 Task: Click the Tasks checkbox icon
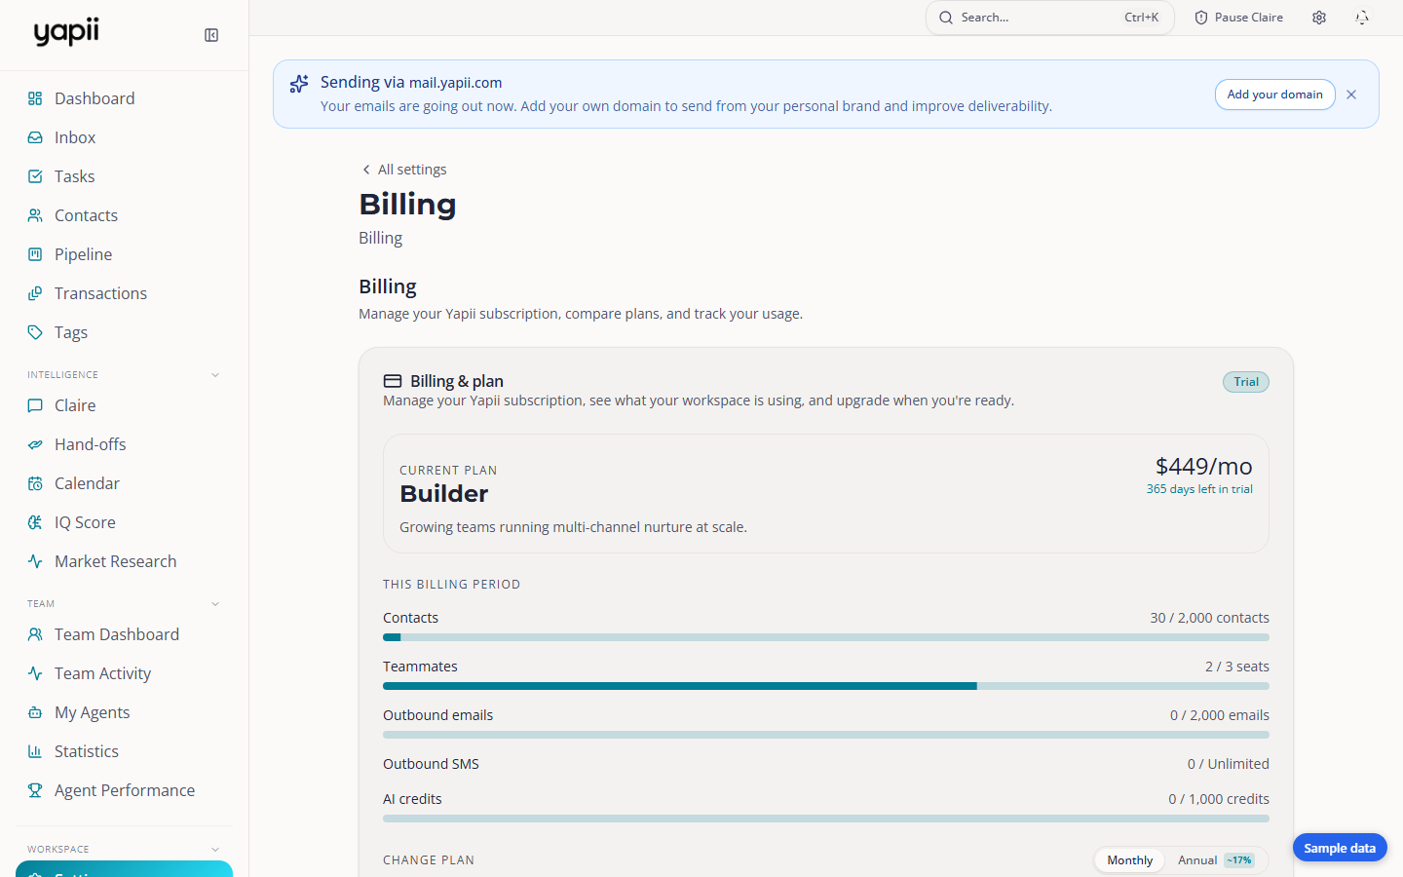point(35,176)
